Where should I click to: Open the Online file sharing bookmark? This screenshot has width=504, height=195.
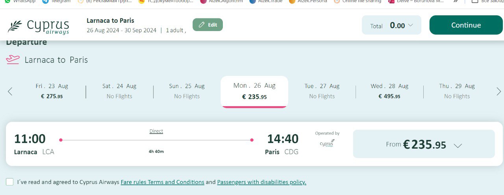[358, 1]
